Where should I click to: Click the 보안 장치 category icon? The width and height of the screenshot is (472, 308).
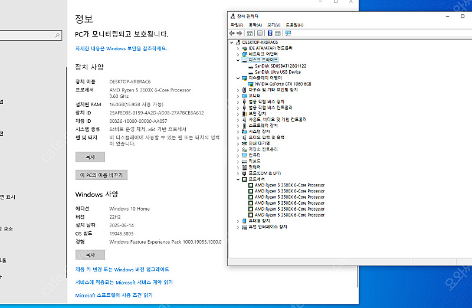coord(244,114)
